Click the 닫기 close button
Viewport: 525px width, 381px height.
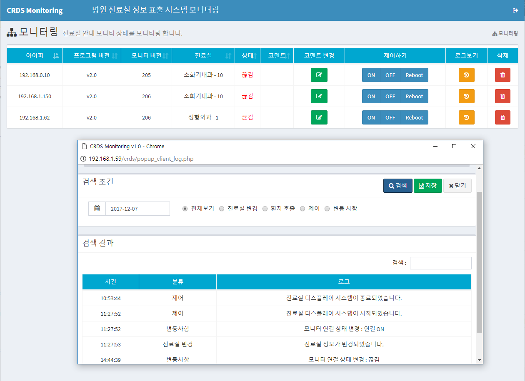[x=457, y=186]
